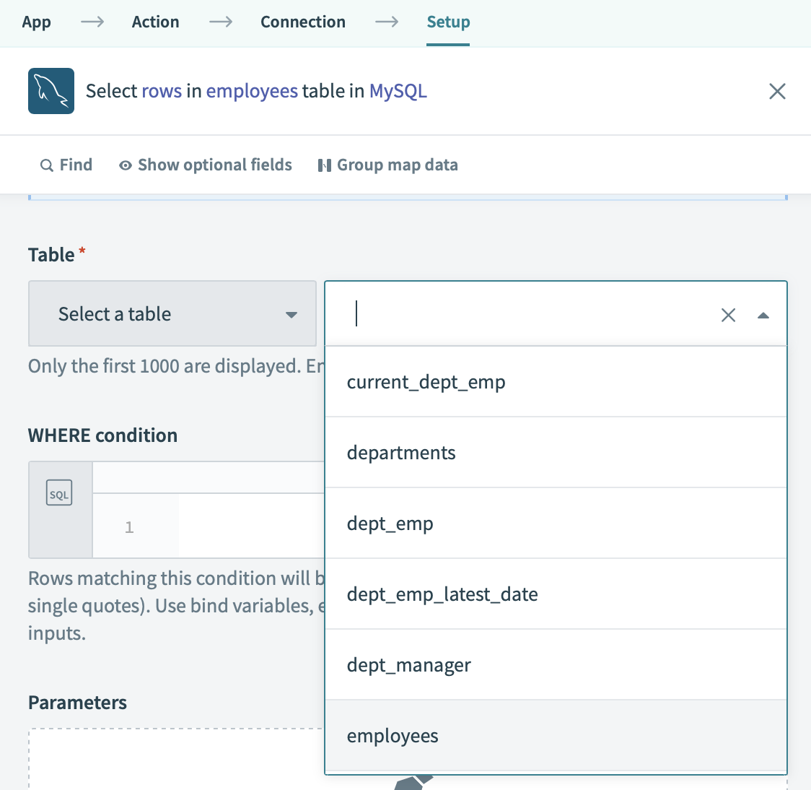This screenshot has height=790, width=811.
Task: Open the App step tab
Action: pyautogui.click(x=36, y=22)
